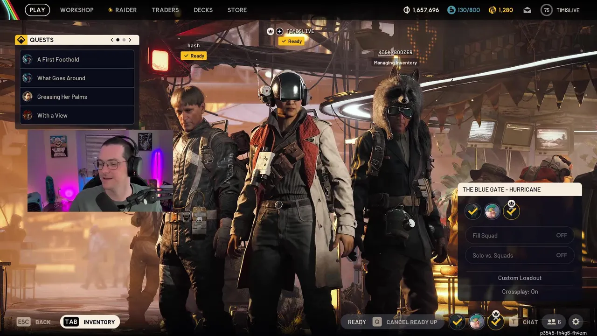
Task: Select the With a View quest avatar icon
Action: tap(28, 115)
